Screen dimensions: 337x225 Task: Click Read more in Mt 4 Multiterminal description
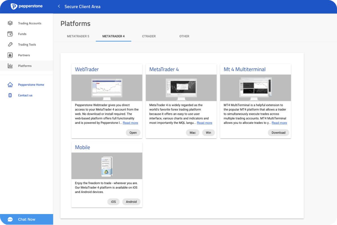point(279,123)
